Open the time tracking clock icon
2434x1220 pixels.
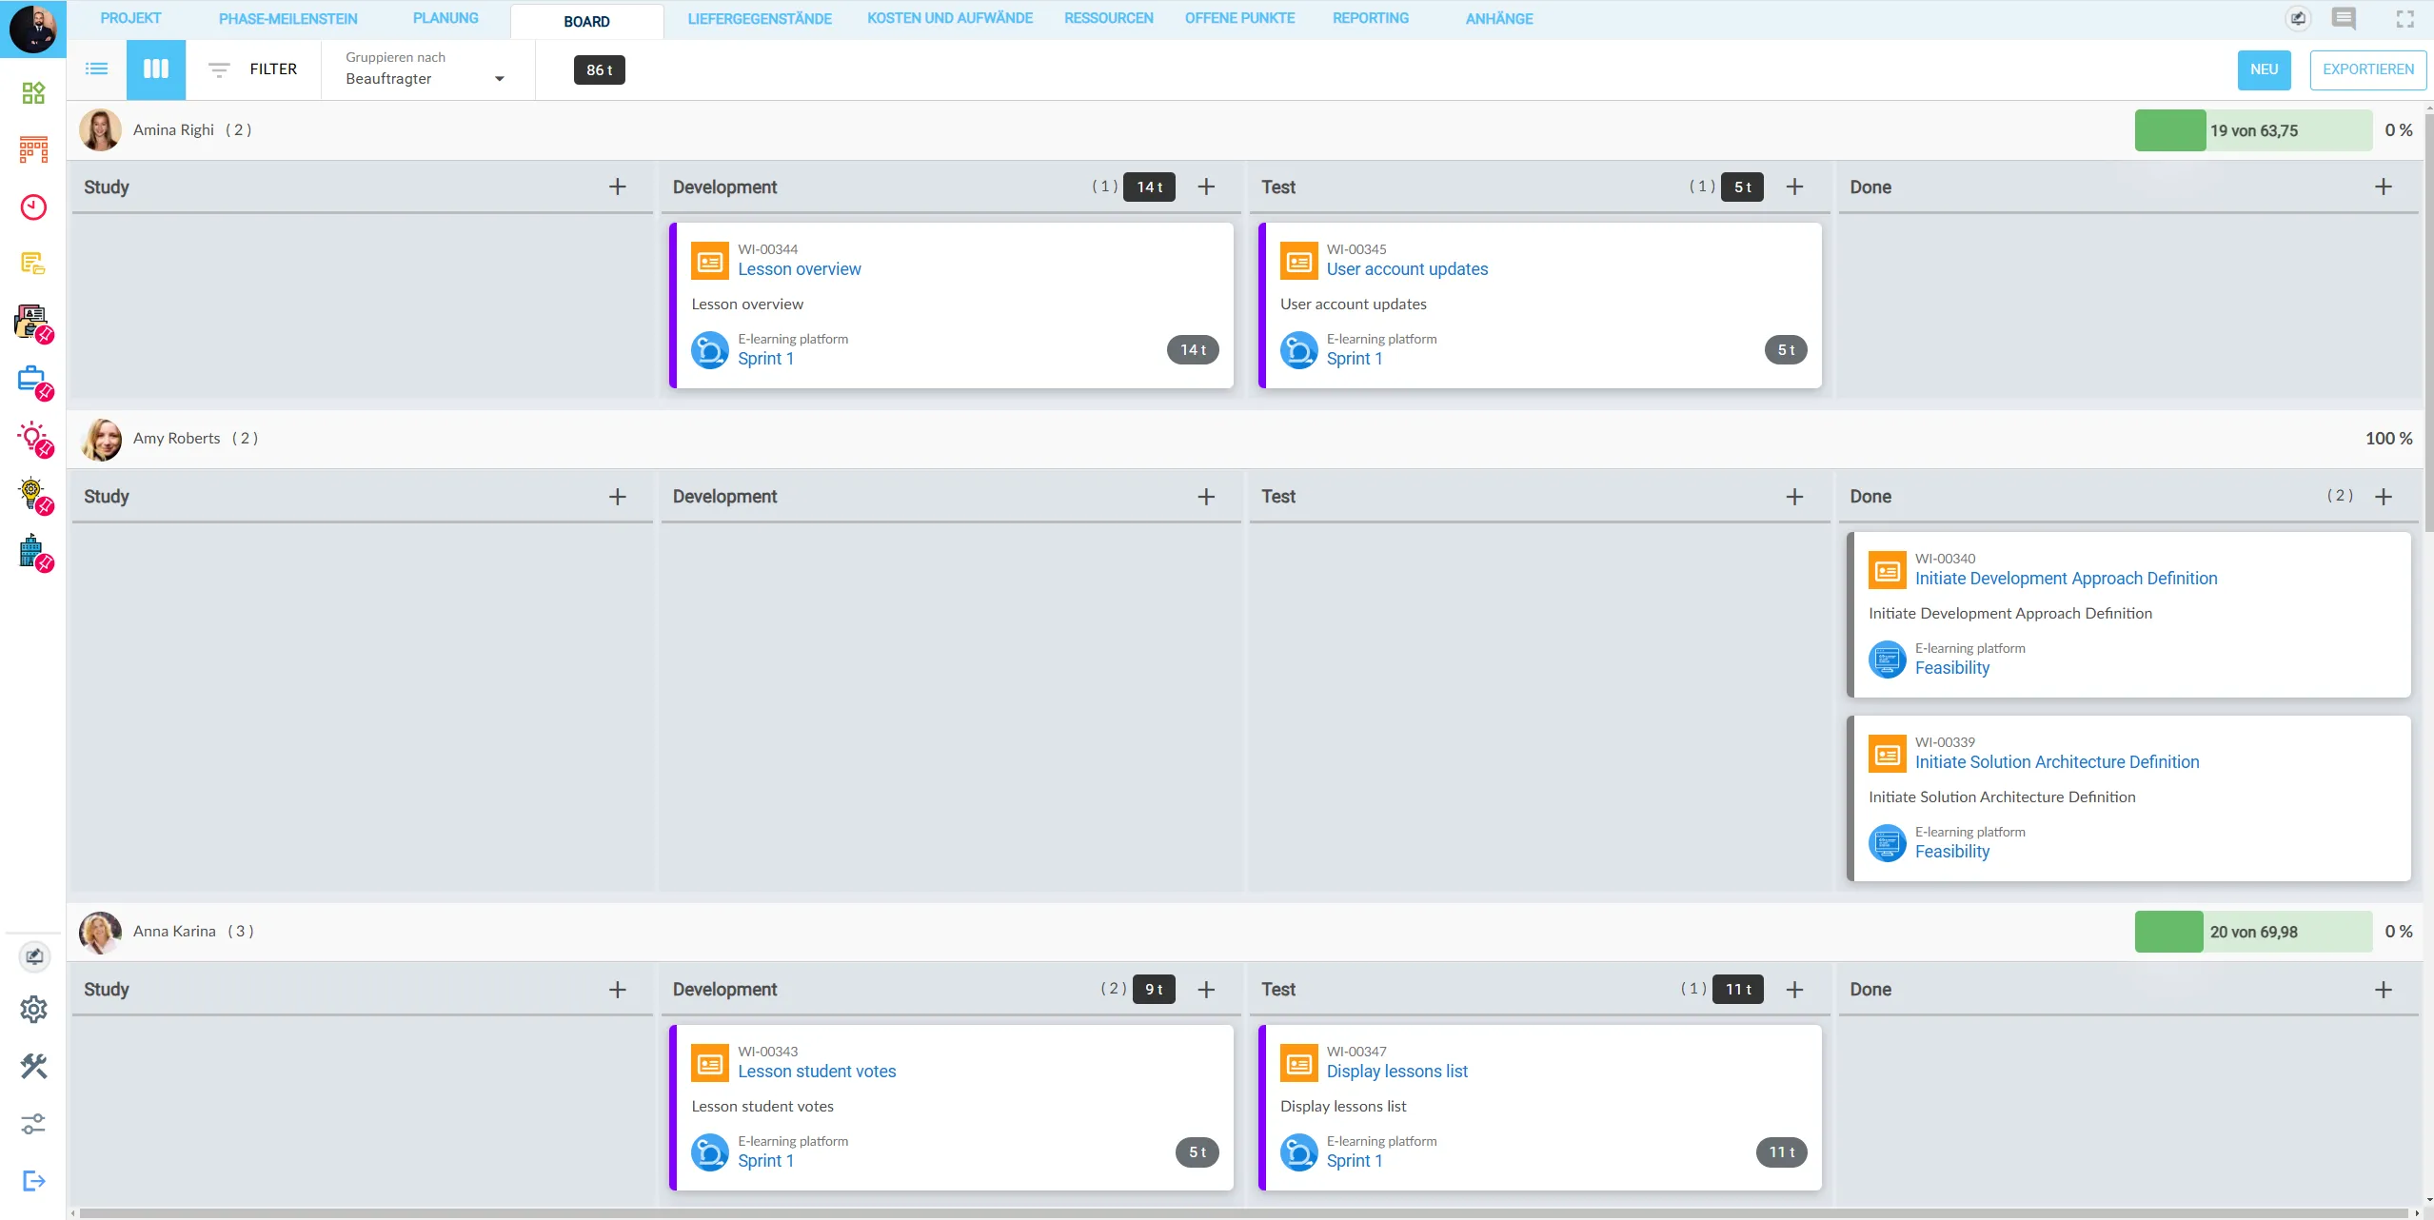33,206
